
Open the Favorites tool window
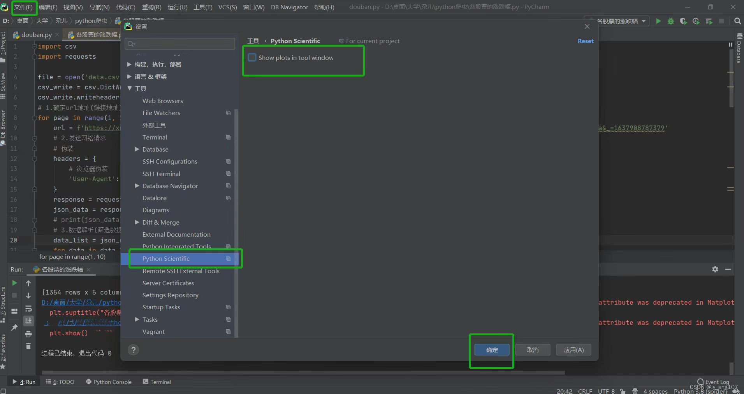point(3,351)
